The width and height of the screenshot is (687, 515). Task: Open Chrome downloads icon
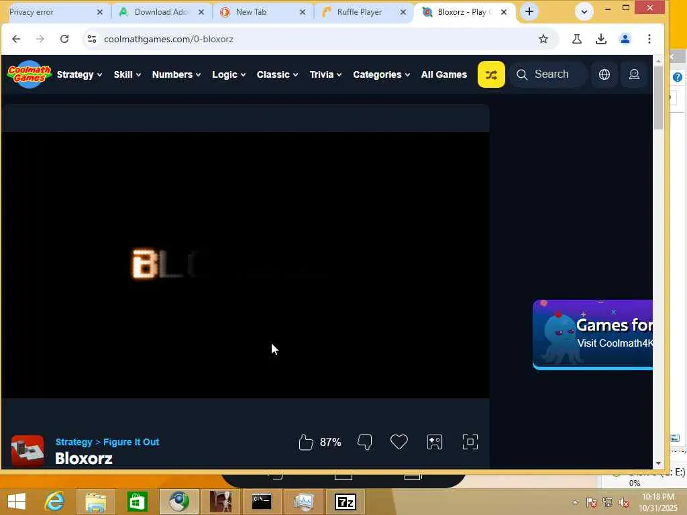click(x=600, y=39)
